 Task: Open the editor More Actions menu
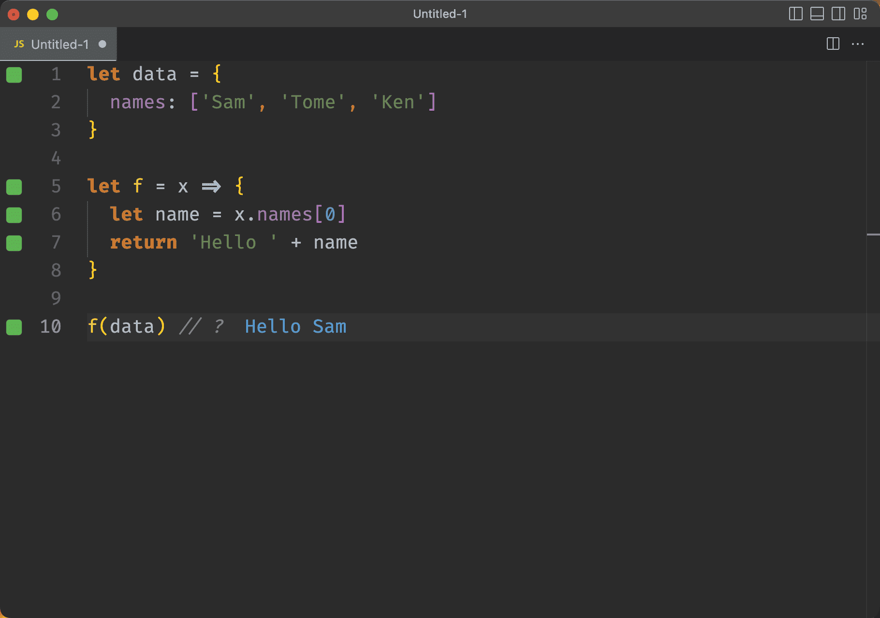[x=858, y=44]
